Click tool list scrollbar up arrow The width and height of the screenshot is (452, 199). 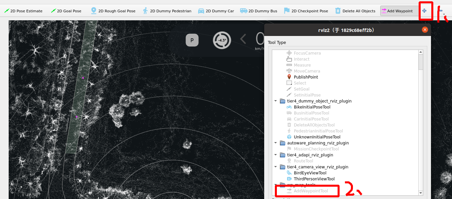click(x=421, y=52)
